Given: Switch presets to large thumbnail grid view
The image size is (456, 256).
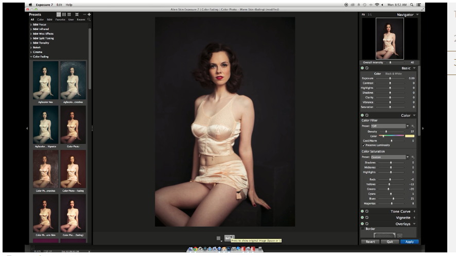Looking at the screenshot, I should coord(59,14).
